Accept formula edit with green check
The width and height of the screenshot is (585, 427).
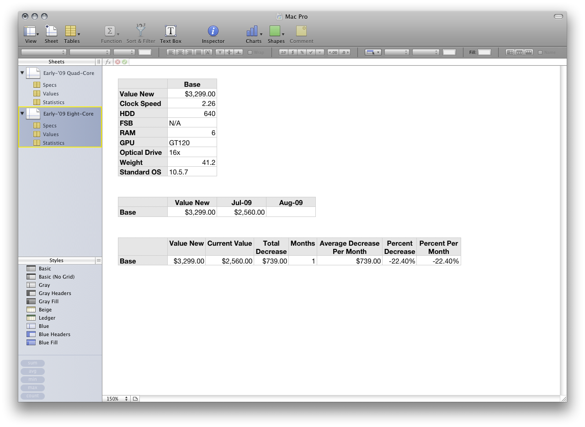(124, 62)
